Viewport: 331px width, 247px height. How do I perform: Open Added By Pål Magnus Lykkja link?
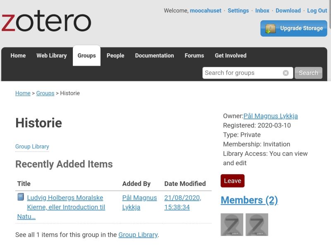click(139, 202)
